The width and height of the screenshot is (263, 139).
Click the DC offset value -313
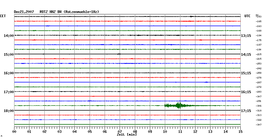click(259, 115)
